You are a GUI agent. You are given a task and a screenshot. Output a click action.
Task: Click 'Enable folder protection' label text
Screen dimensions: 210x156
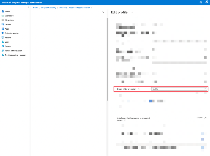127,89
